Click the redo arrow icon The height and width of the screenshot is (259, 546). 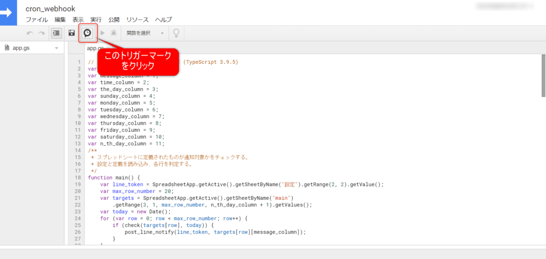pyautogui.click(x=41, y=33)
